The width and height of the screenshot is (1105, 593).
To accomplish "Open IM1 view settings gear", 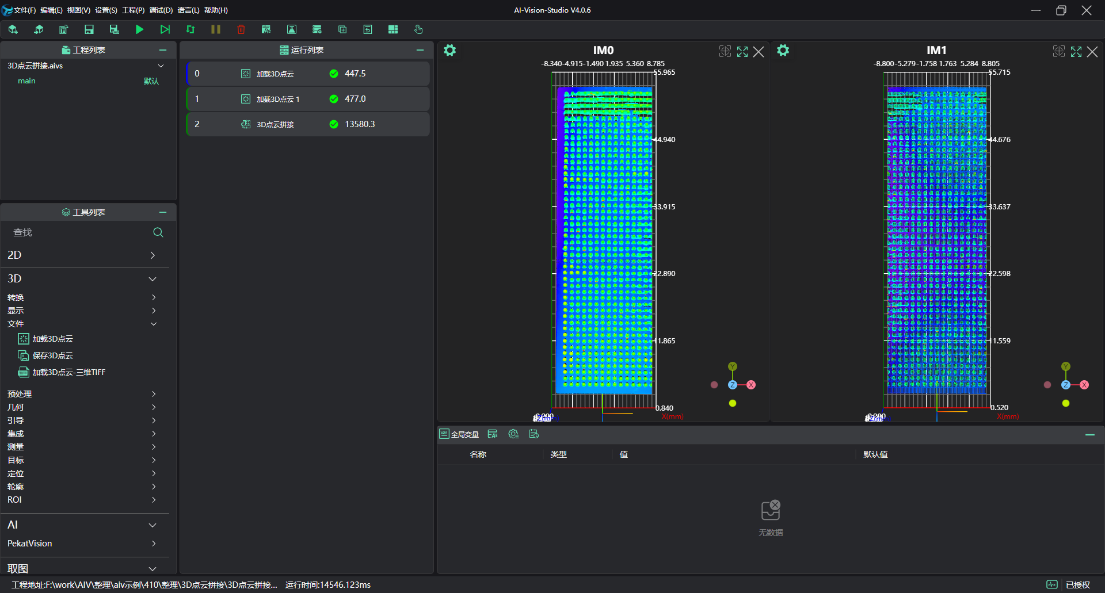I will (x=783, y=51).
